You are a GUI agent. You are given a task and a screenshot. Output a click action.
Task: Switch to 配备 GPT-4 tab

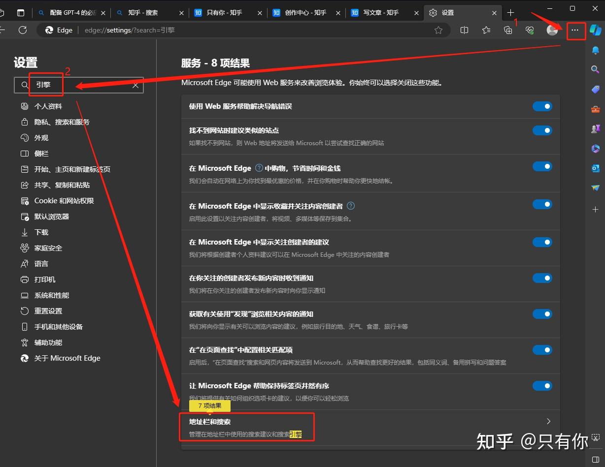pyautogui.click(x=71, y=13)
